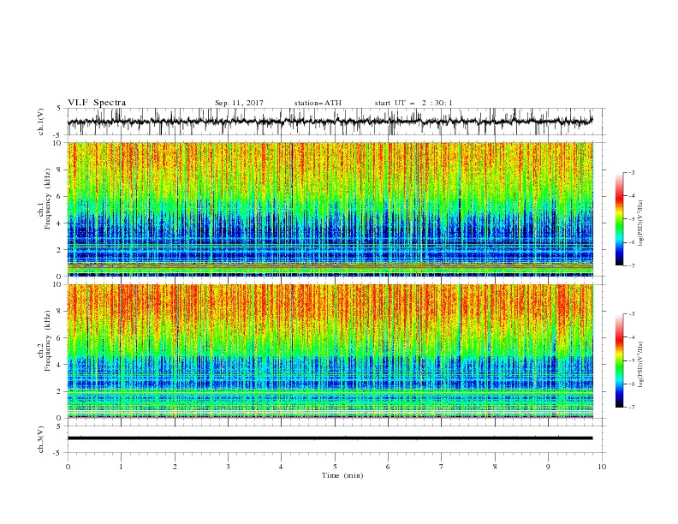Click the time axis tick label '0'
Screen dimensions: 678x524
(68, 467)
